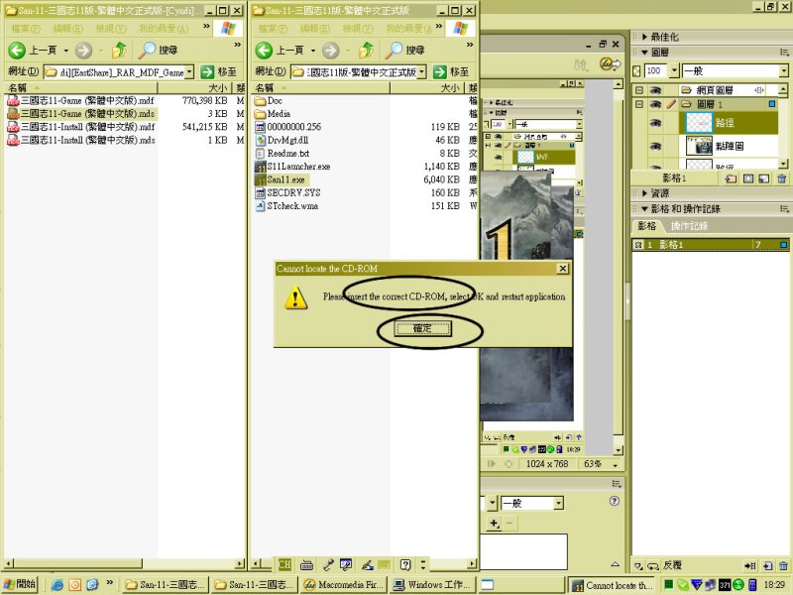This screenshot has height=595, width=793.
Task: Click Internet Explorer quick launch icon
Action: tap(57, 585)
